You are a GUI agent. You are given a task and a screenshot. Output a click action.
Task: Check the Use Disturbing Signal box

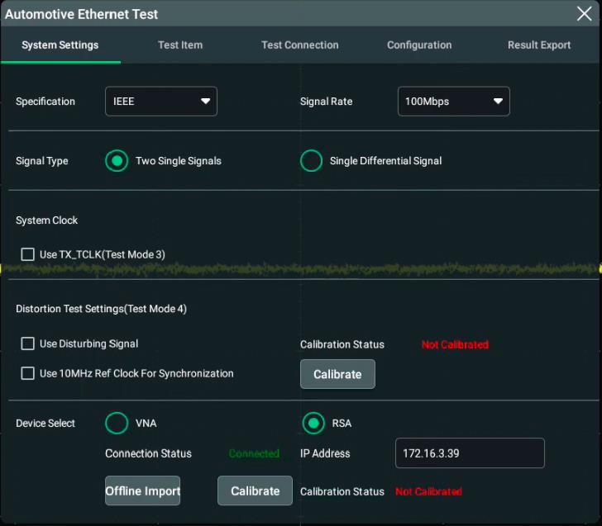(28, 344)
